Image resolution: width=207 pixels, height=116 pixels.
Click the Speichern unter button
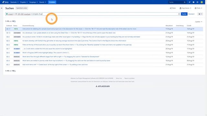coord(22,8)
